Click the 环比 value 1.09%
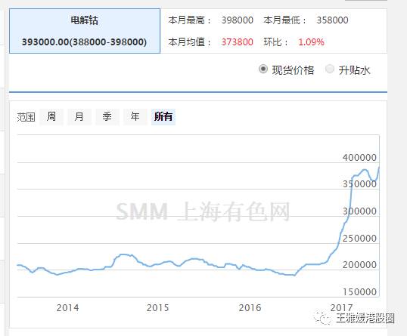407x336 pixels. 311,42
